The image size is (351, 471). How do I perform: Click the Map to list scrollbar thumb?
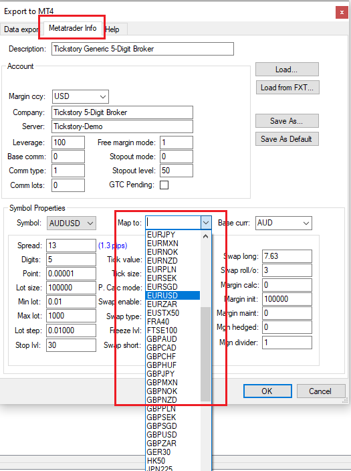pyautogui.click(x=206, y=354)
